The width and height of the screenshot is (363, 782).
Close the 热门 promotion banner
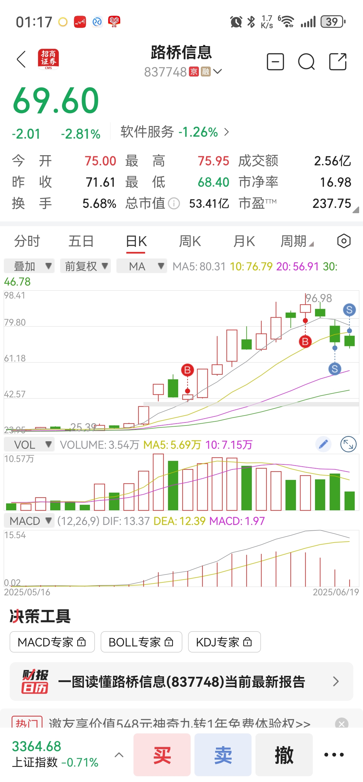click(341, 724)
